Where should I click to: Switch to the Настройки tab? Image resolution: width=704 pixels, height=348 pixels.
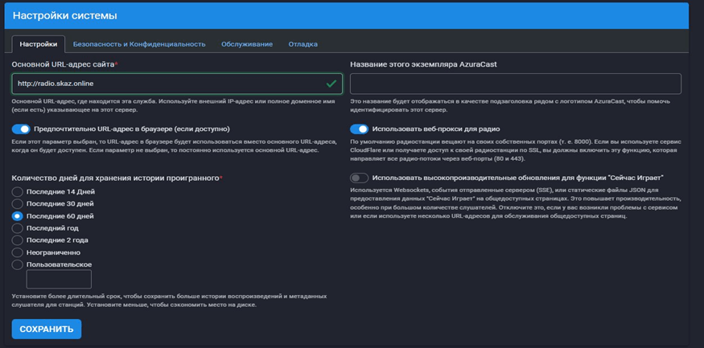tap(38, 44)
